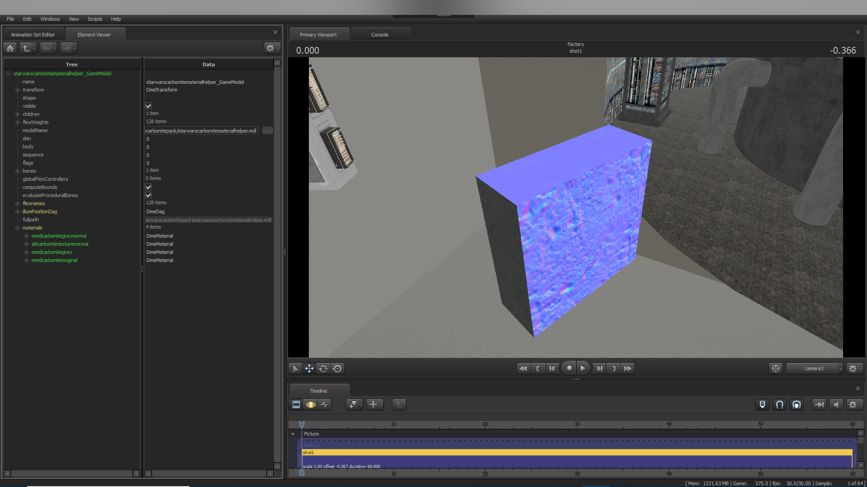Open the camera3 dropdown

[815, 369]
